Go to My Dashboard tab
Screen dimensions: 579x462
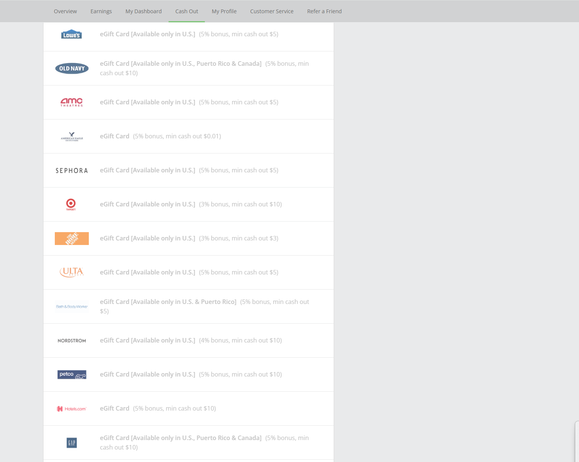point(144,11)
